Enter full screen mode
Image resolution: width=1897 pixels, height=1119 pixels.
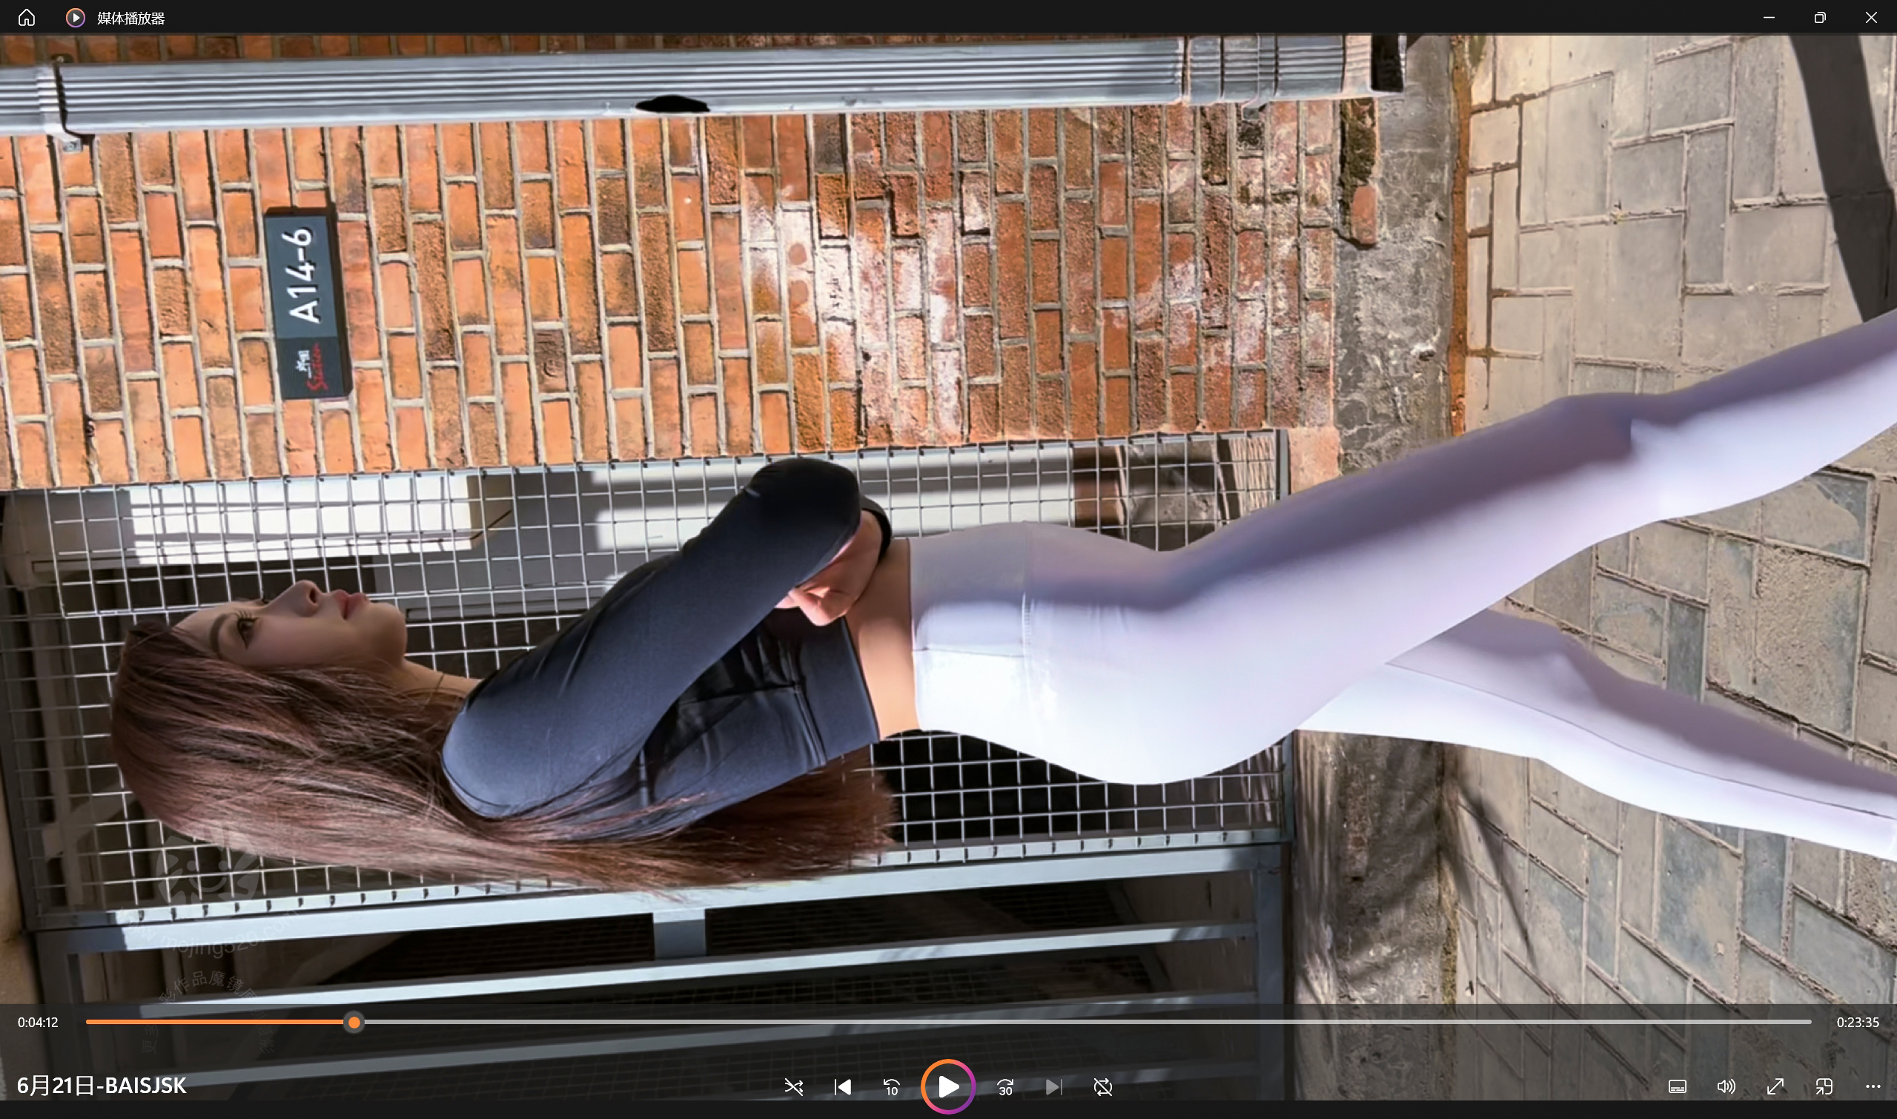point(1775,1086)
